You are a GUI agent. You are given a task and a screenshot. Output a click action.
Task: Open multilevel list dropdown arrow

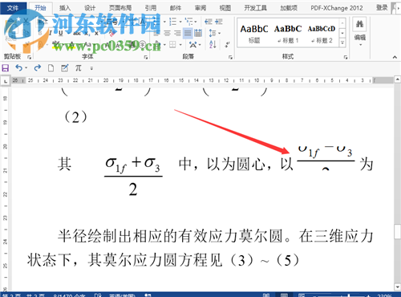(x=196, y=22)
